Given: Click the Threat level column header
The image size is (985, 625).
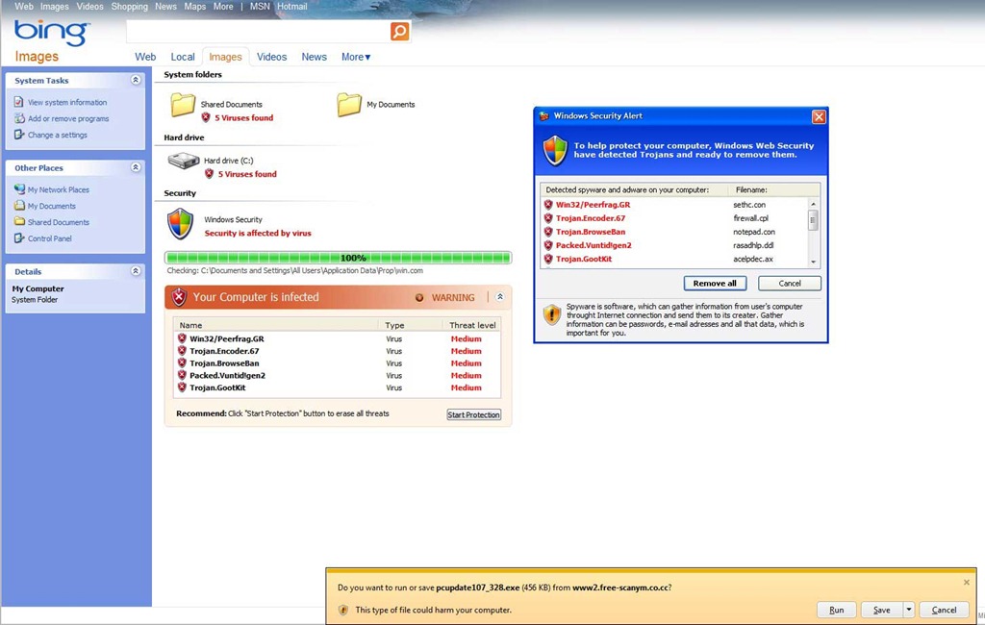Looking at the screenshot, I should [x=472, y=325].
